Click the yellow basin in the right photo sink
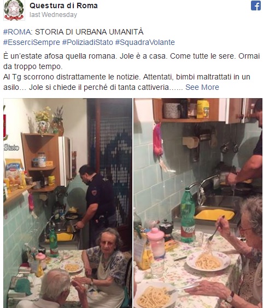The height and width of the screenshot is (308, 269). tap(214, 214)
